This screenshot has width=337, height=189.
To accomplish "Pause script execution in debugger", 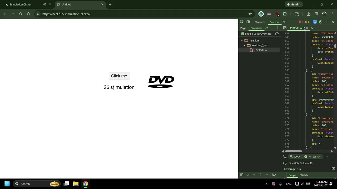I will tap(242, 175).
